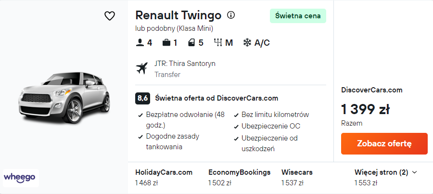The width and height of the screenshot is (433, 194).
Task: Open the info icon beside Renault Twingo
Action: pos(231,15)
